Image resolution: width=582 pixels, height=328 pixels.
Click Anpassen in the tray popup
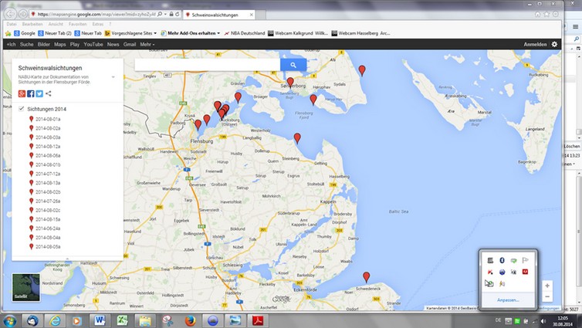(x=507, y=299)
